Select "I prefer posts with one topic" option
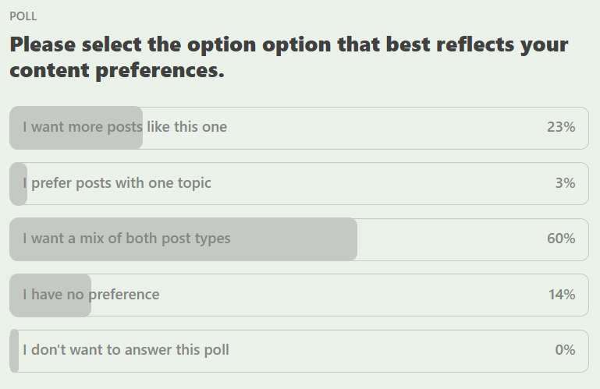The image size is (600, 389). pos(299,184)
